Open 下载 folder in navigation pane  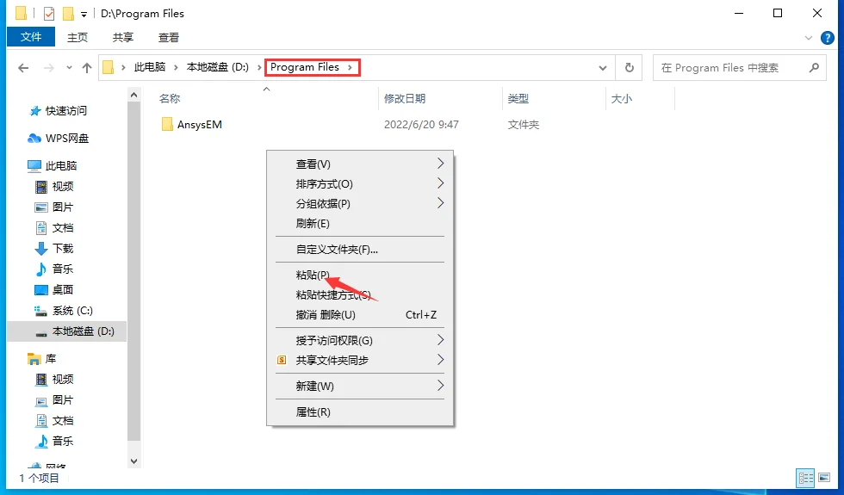point(54,248)
